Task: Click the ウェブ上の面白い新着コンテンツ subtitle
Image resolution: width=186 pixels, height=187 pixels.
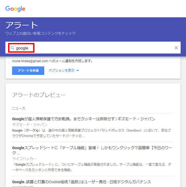Action: tap(40, 34)
